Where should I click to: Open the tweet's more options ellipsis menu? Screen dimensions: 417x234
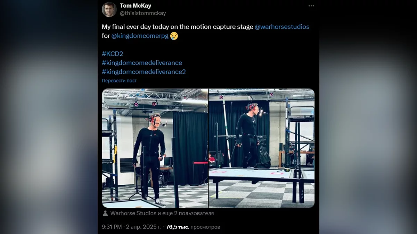(x=311, y=6)
